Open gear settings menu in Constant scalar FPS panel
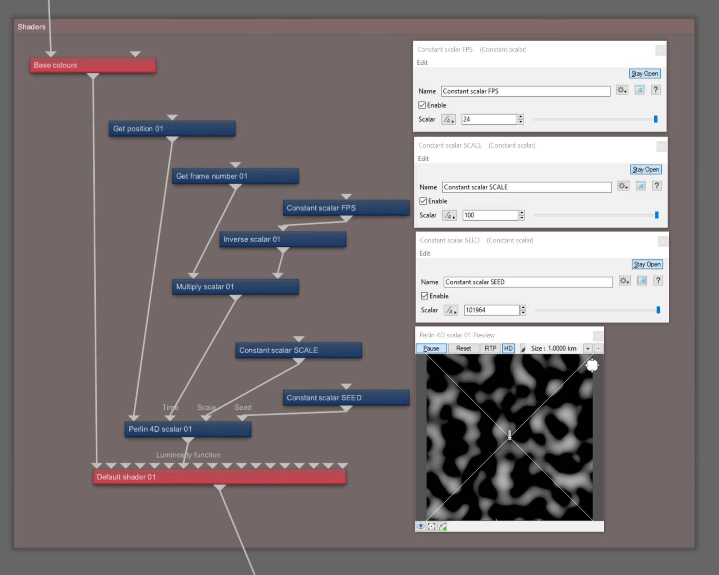 [622, 90]
